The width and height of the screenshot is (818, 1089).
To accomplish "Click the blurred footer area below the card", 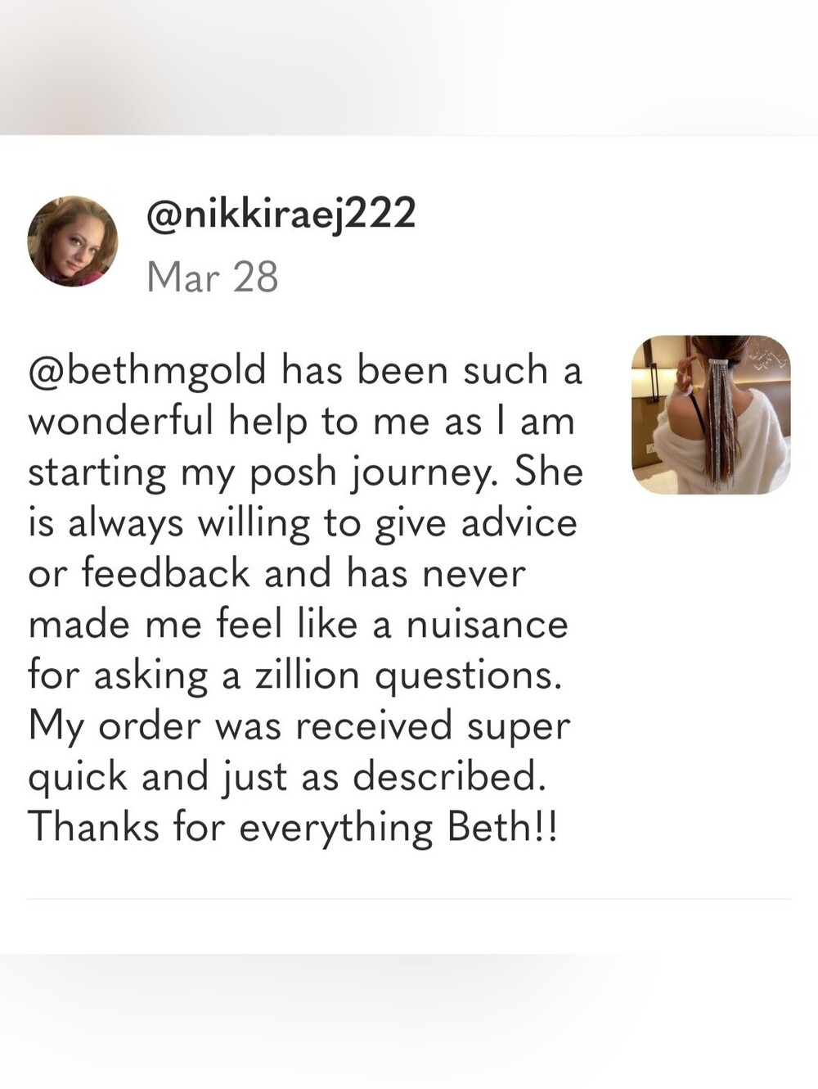I will coord(409,1021).
